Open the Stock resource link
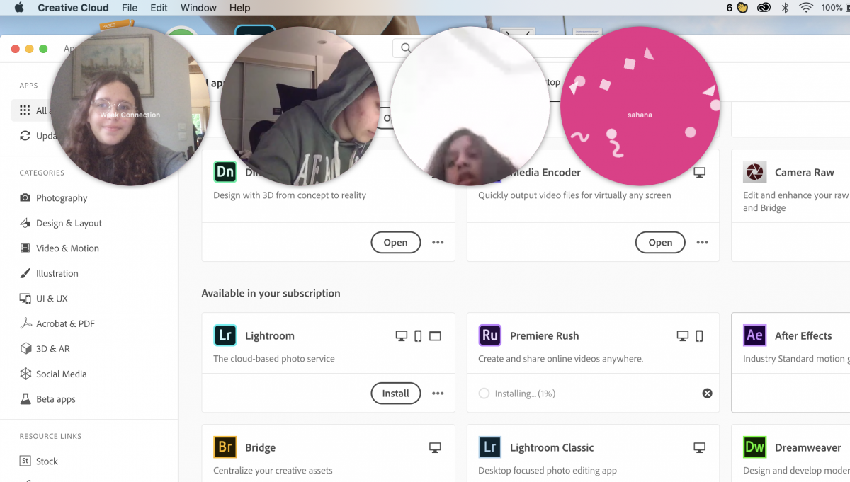The width and height of the screenshot is (850, 482). pos(47,461)
